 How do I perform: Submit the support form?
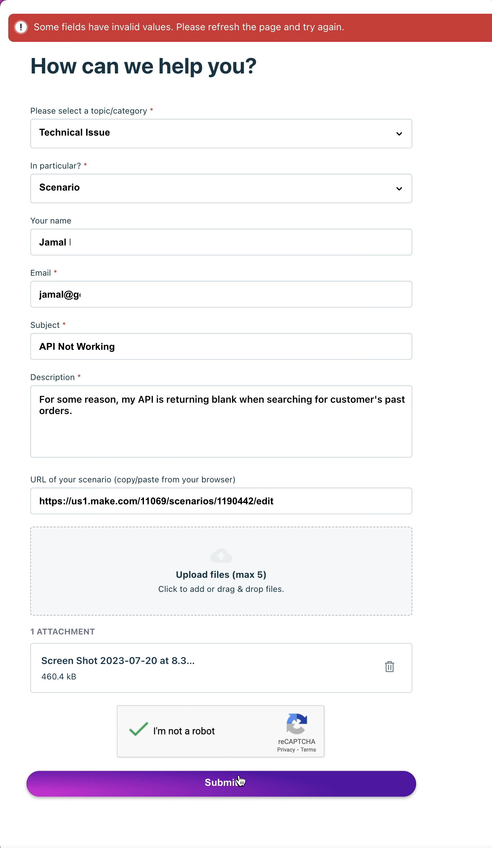point(221,784)
